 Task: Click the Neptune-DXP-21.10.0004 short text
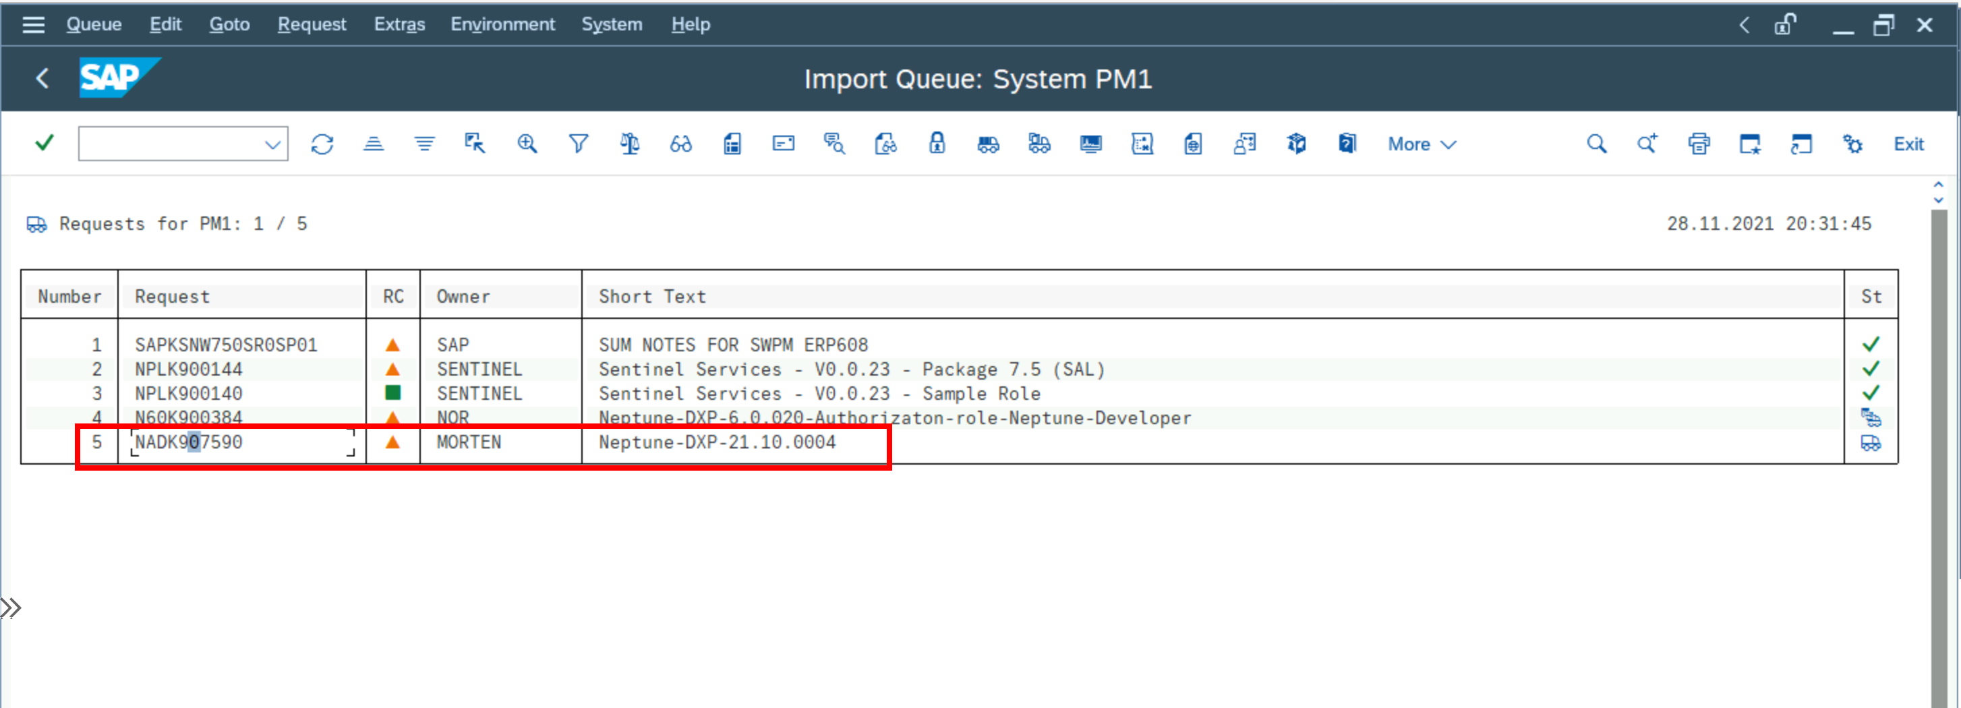click(716, 442)
